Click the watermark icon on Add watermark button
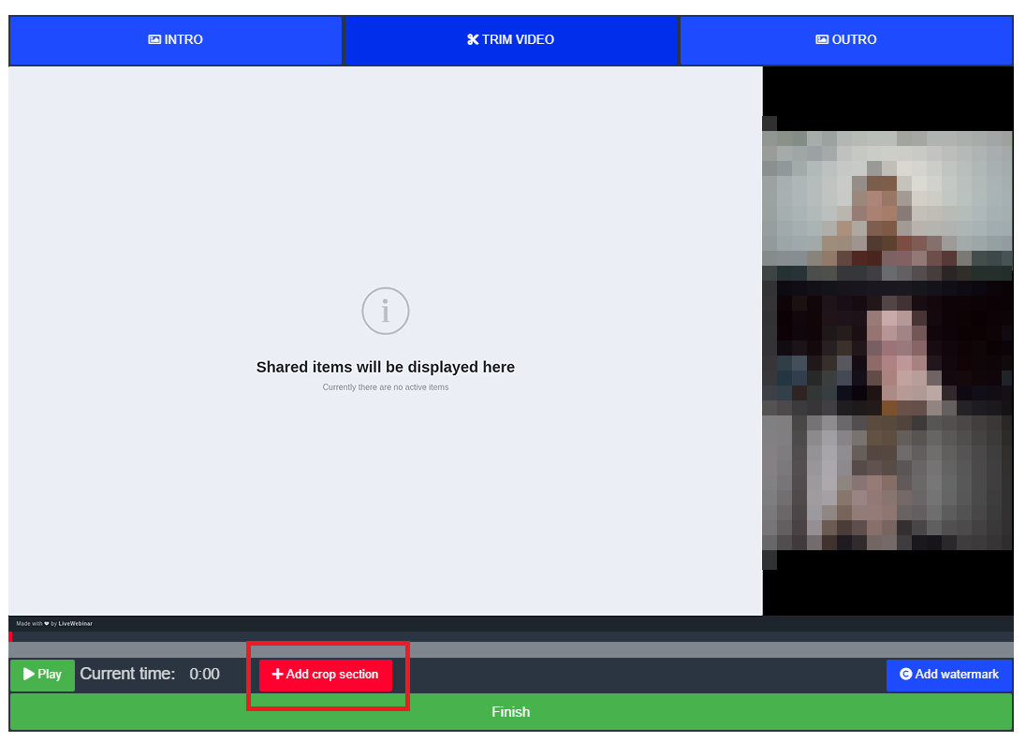Screen dimensions: 1026x742 click(904, 675)
